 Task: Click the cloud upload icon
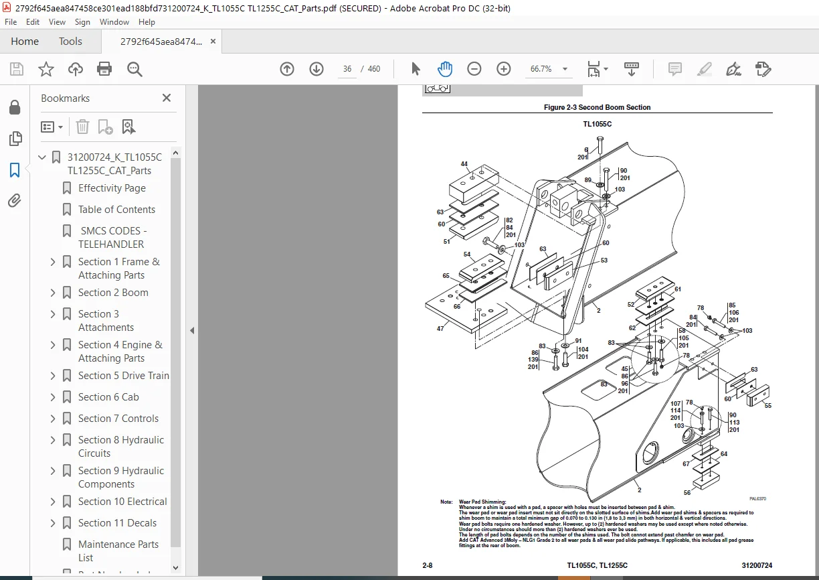coord(76,69)
